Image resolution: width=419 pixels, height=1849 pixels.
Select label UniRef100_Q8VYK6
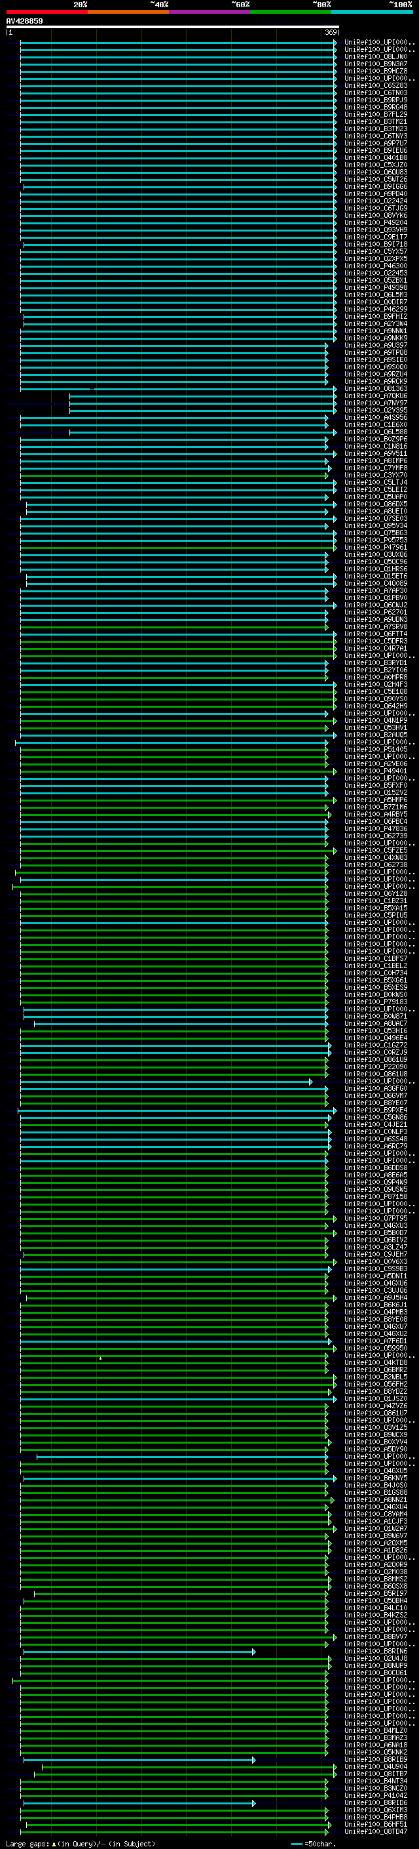[x=376, y=215]
